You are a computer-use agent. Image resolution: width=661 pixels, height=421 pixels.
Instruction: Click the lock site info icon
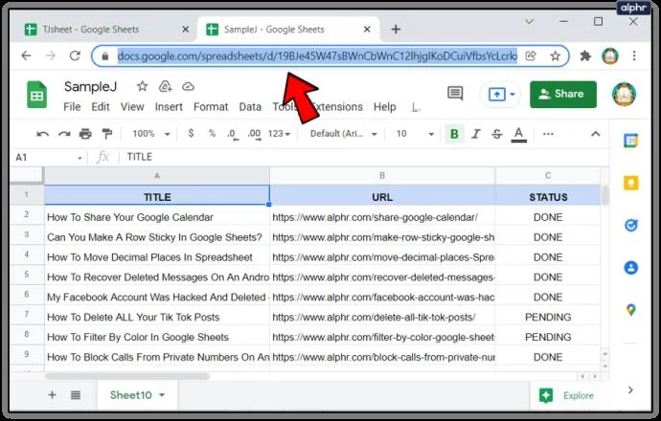point(105,56)
